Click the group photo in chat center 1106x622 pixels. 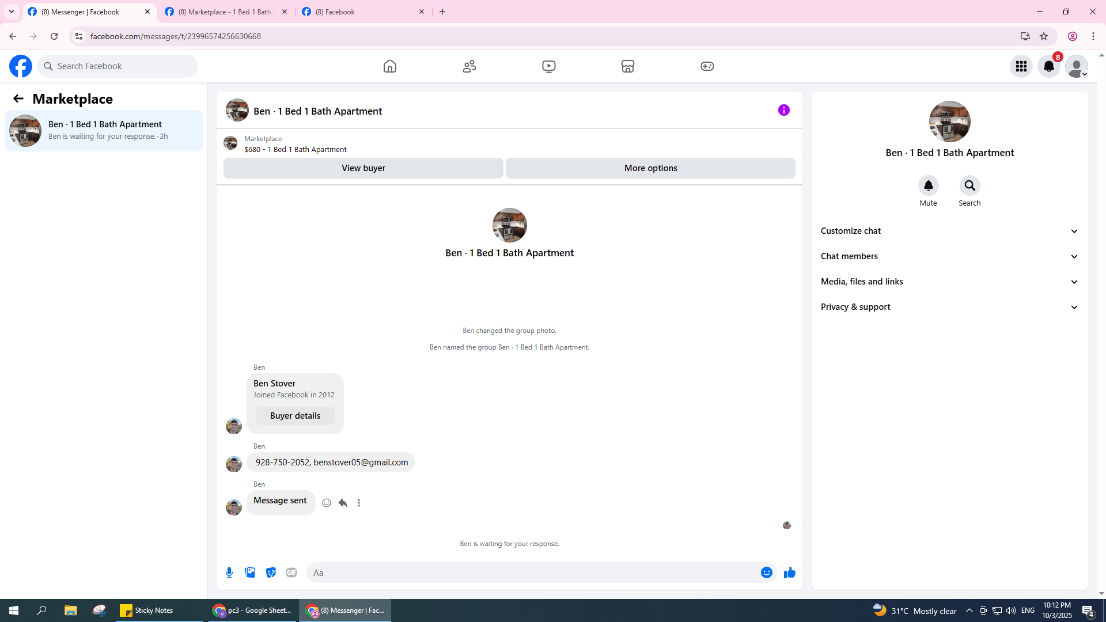(510, 225)
